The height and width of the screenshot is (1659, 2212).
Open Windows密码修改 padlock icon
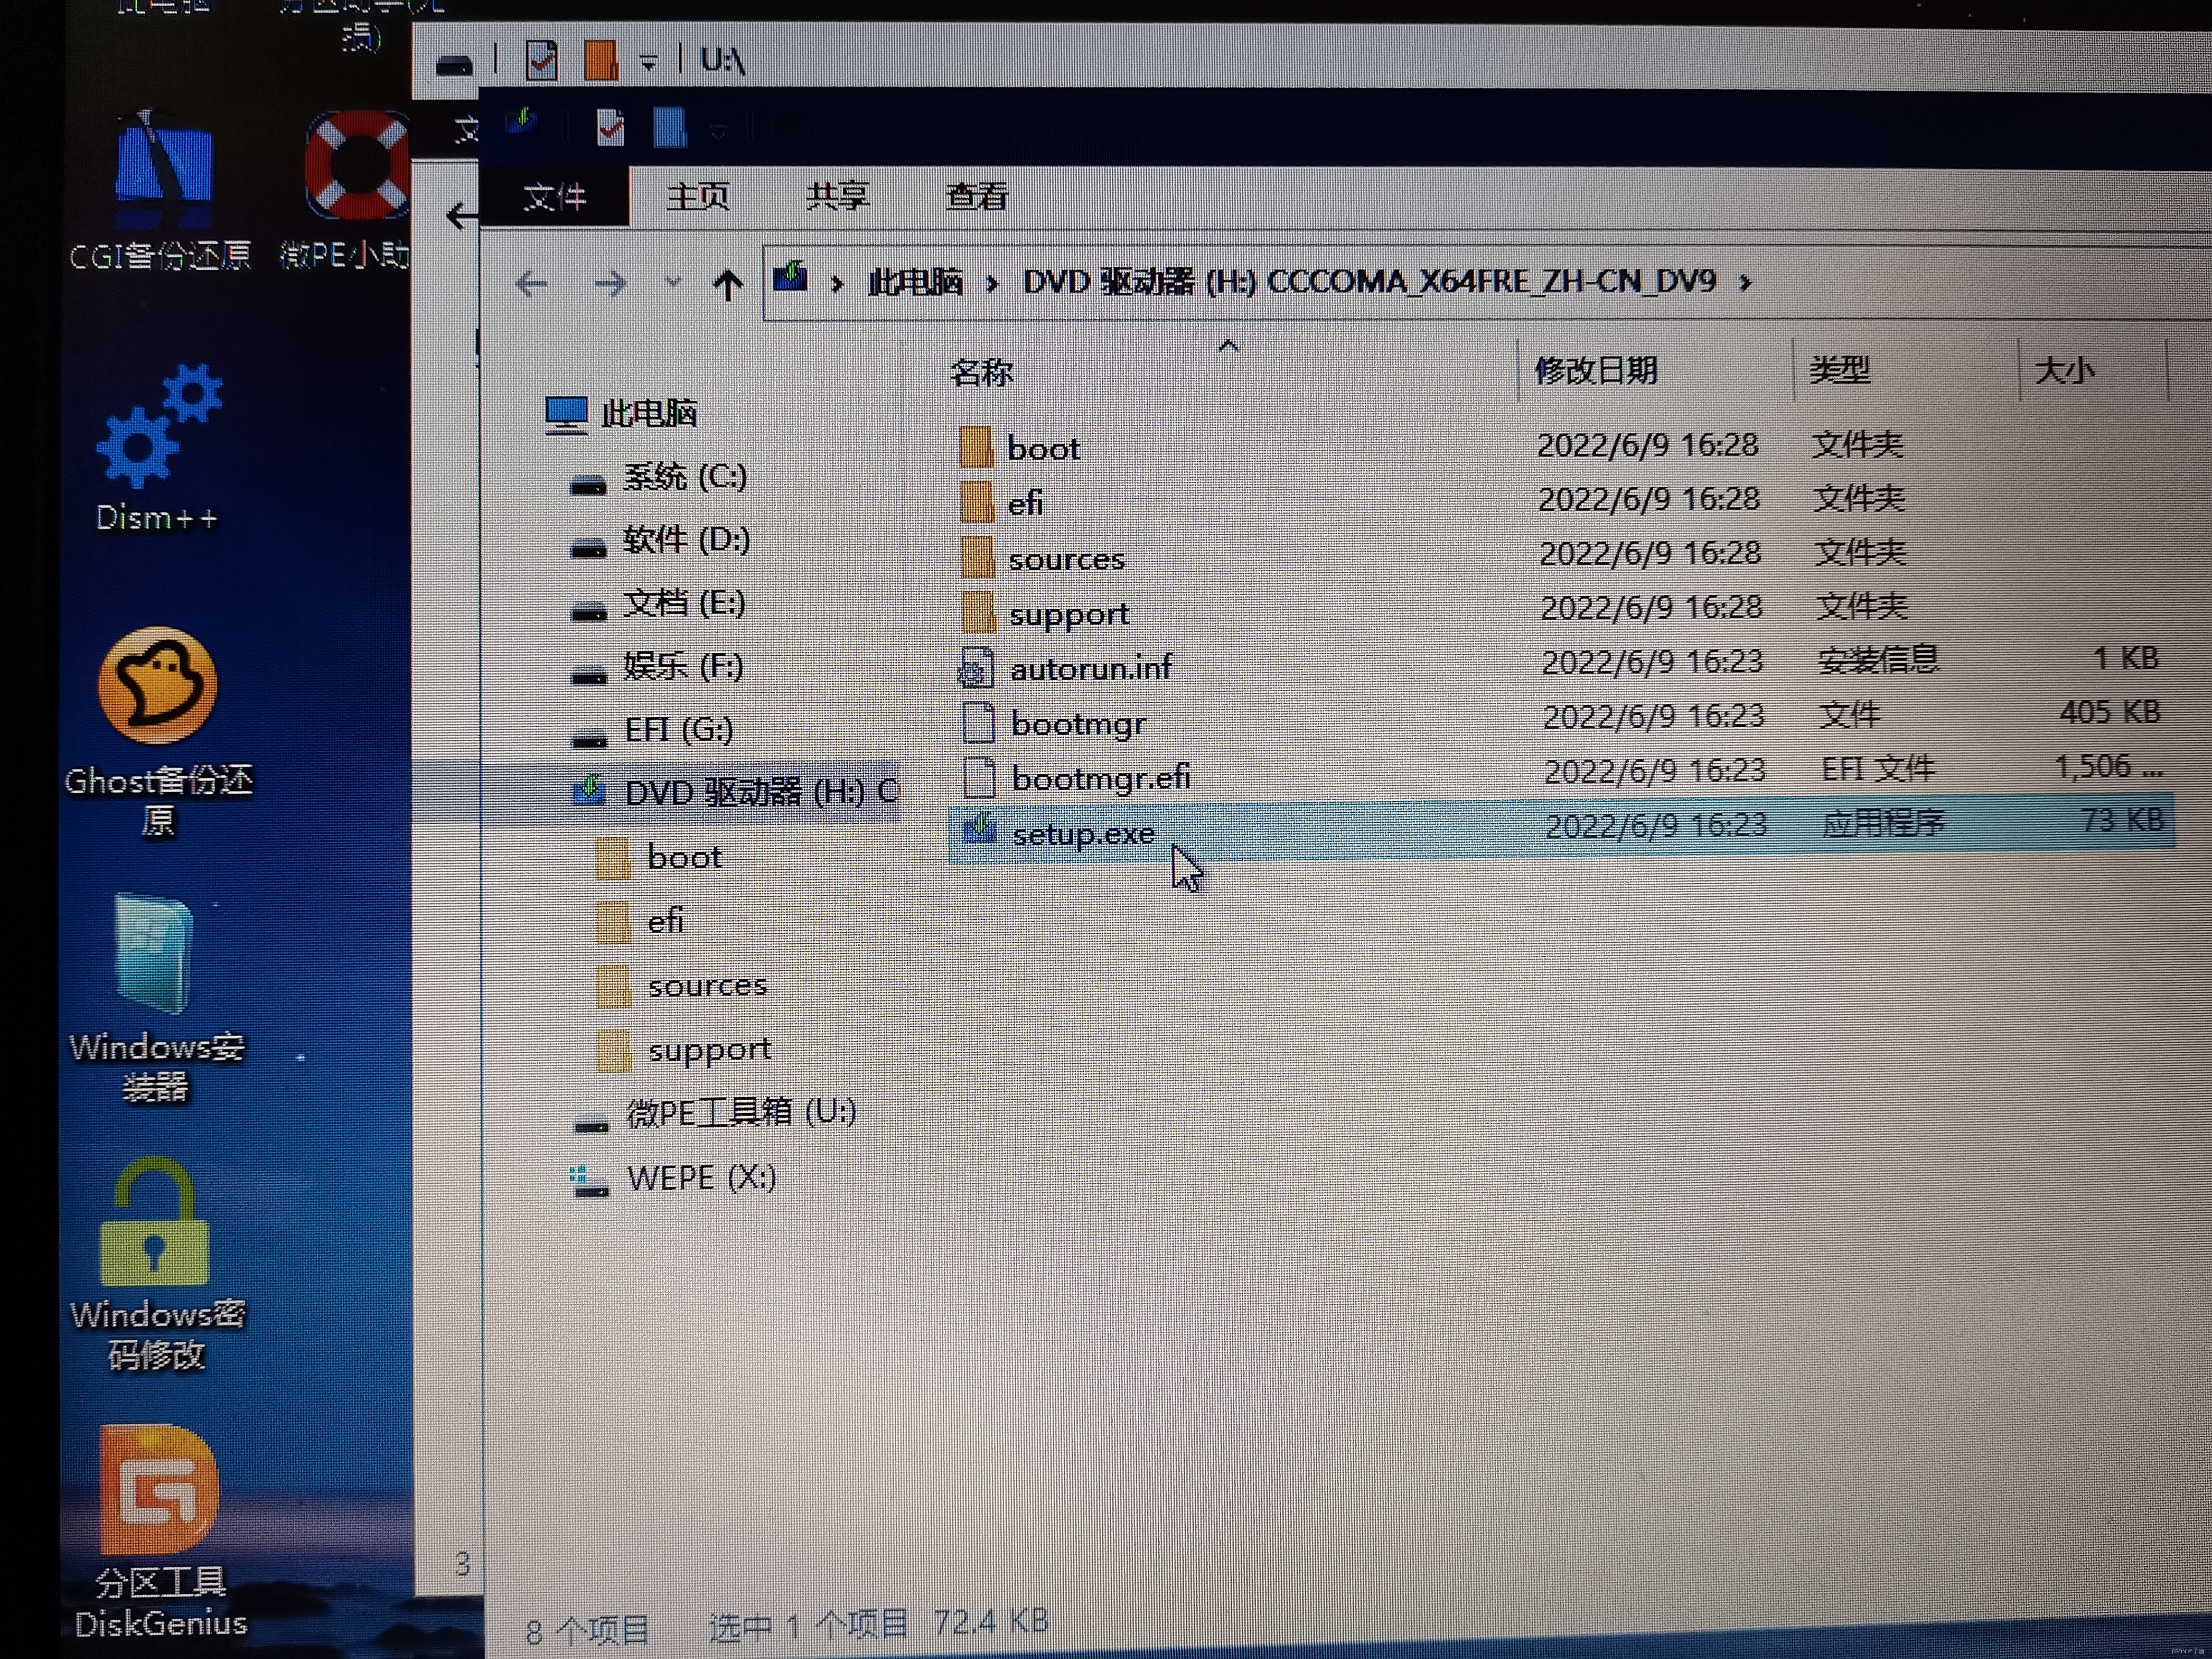coord(156,1264)
